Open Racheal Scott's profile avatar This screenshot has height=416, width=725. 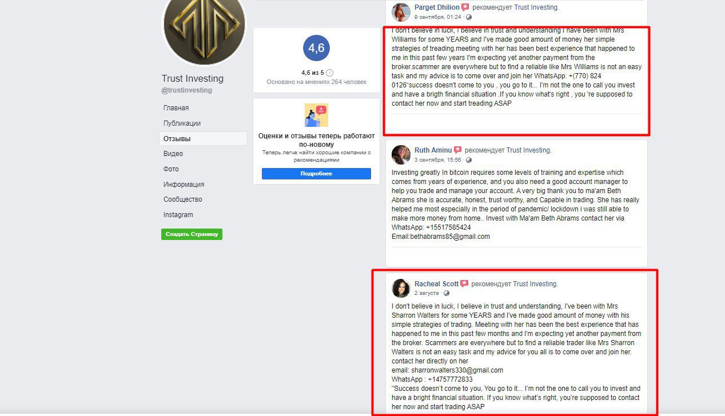pyautogui.click(x=401, y=288)
